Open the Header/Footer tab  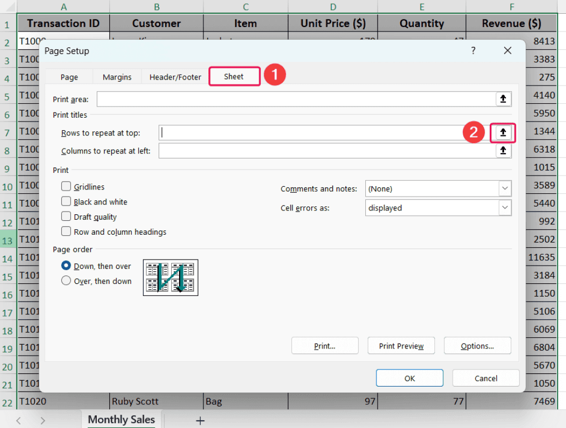click(175, 77)
